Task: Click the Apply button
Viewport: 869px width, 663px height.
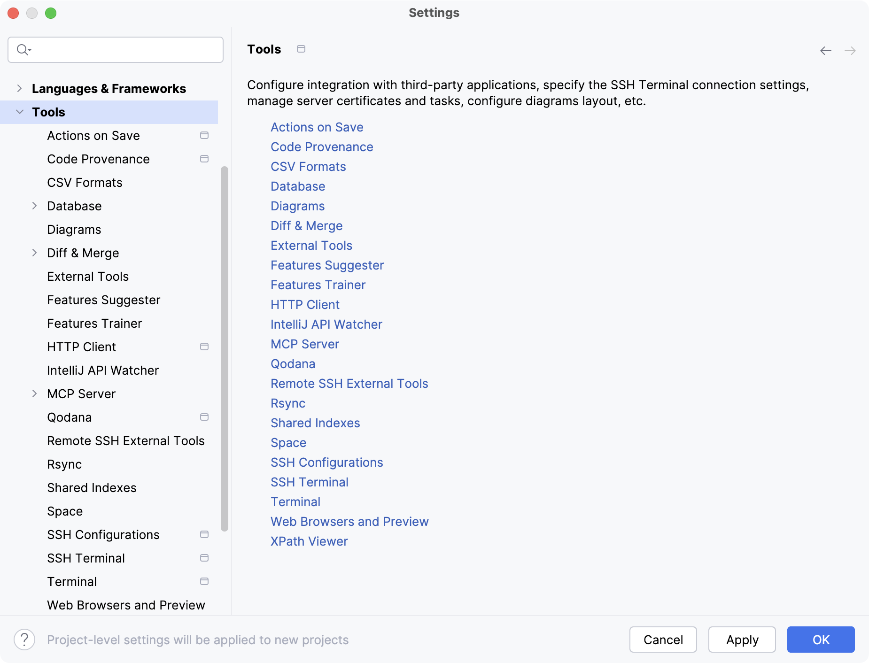Action: 742,640
